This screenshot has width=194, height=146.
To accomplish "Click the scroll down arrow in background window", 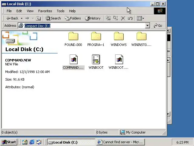I will click(169, 114).
